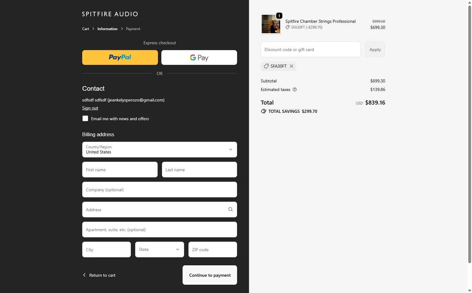472x293 pixels.
Task: Click the Spitfire Chamber Strings product thumbnail
Action: (271, 24)
